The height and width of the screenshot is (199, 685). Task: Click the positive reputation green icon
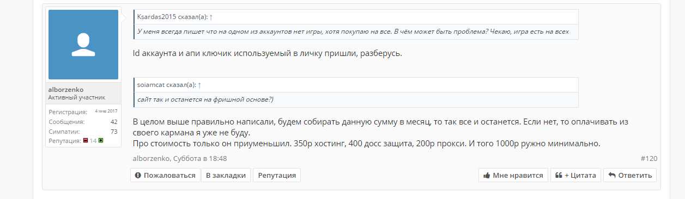click(x=101, y=140)
